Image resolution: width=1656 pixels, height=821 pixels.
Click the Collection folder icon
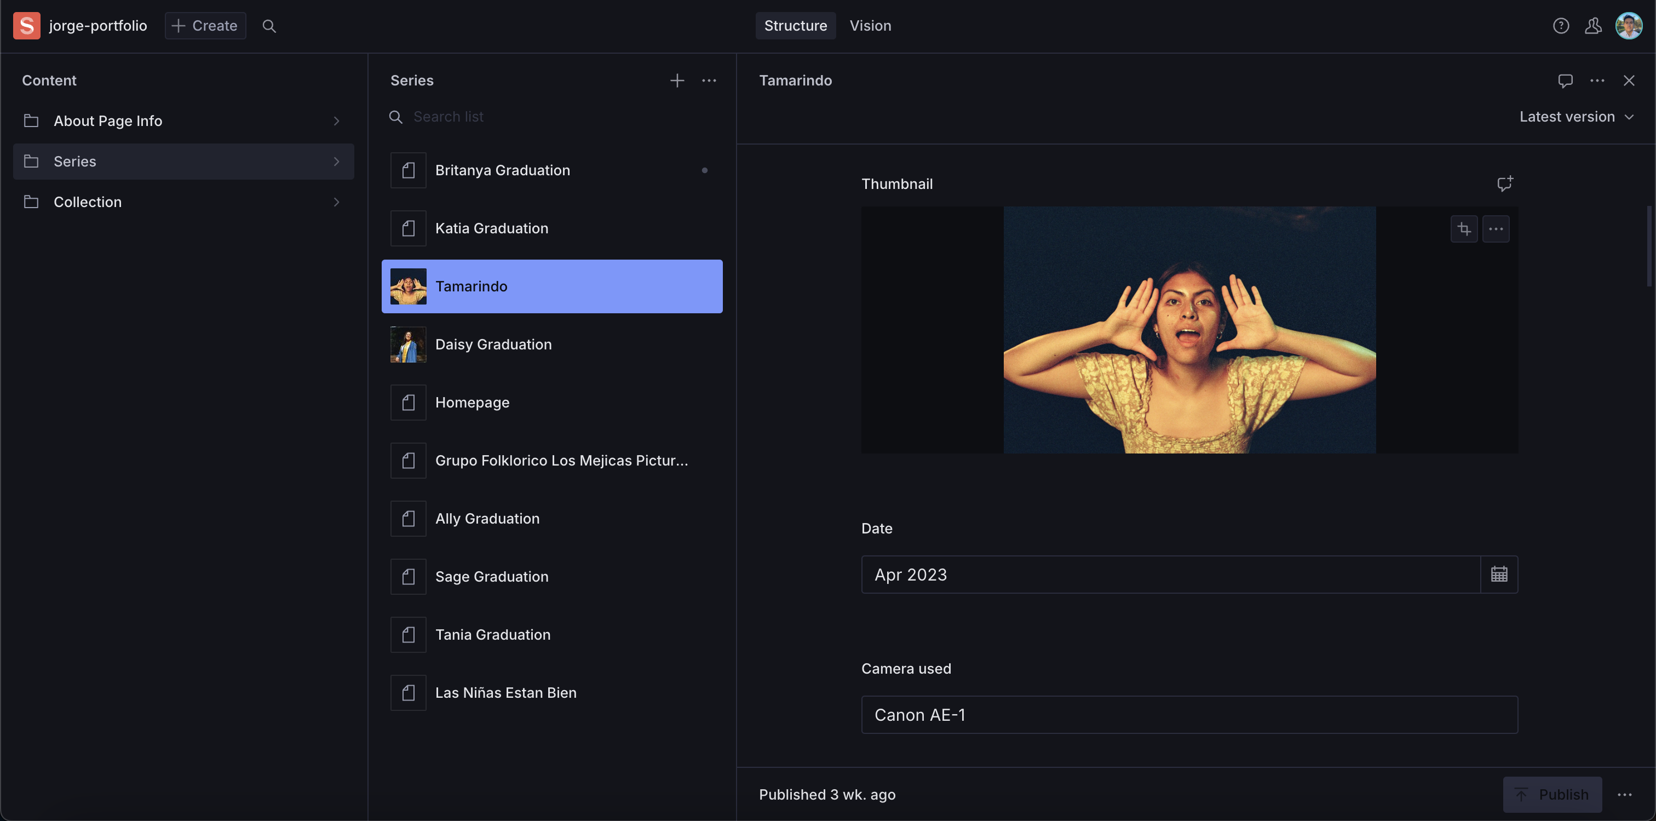[31, 202]
